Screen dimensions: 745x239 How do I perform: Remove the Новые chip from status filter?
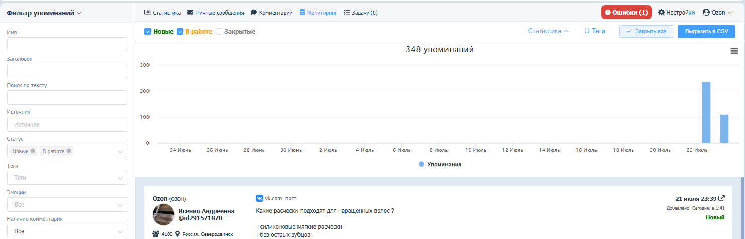(x=33, y=151)
